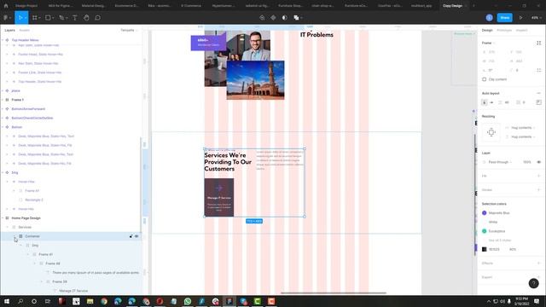546x307 pixels.
Task: Open the pages Template dropdown
Action: 129,31
